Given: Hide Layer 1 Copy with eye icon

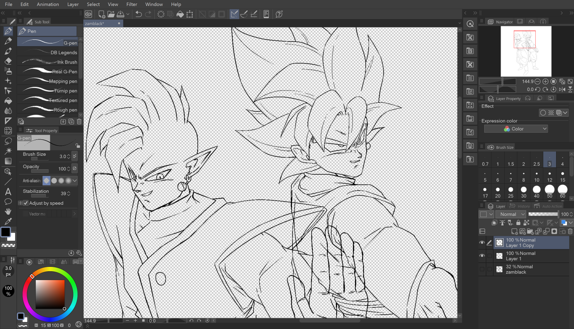Looking at the screenshot, I should click(x=482, y=243).
